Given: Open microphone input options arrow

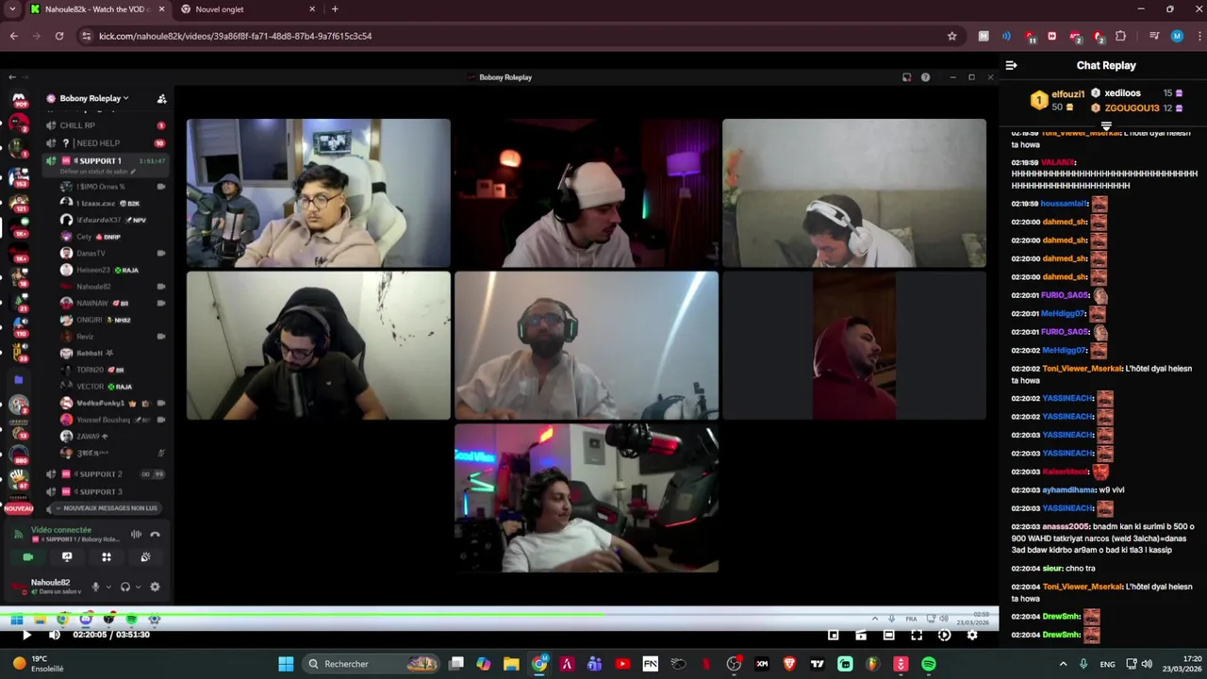Looking at the screenshot, I should 107,587.
